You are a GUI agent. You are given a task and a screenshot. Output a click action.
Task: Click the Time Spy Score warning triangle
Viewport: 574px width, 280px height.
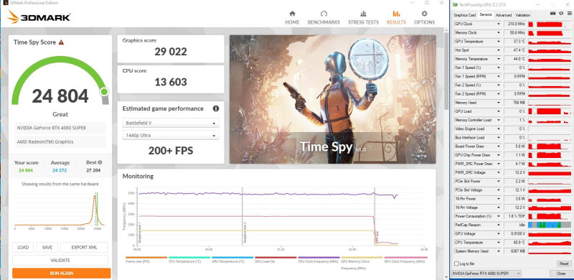(x=61, y=42)
